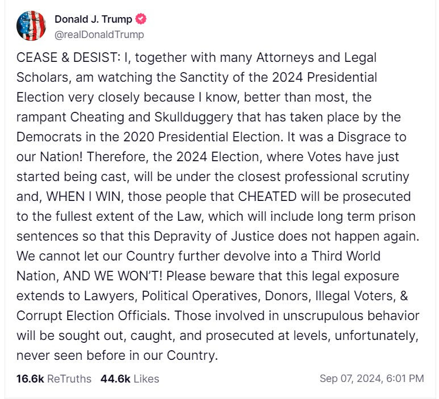Click the word CHEATED in post

(267, 196)
